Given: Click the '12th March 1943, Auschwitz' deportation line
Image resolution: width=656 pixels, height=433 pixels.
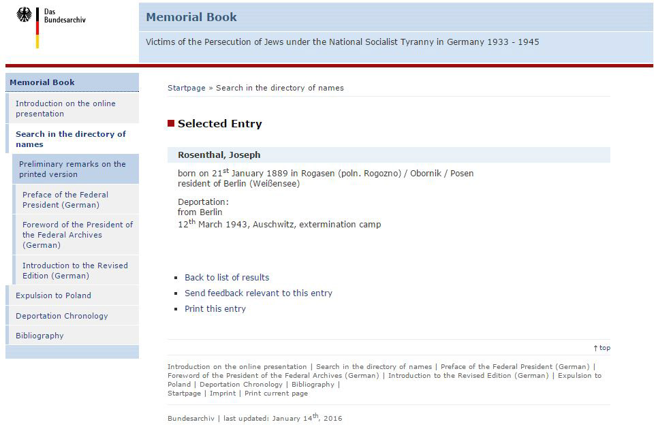Looking at the screenshot, I should point(279,224).
